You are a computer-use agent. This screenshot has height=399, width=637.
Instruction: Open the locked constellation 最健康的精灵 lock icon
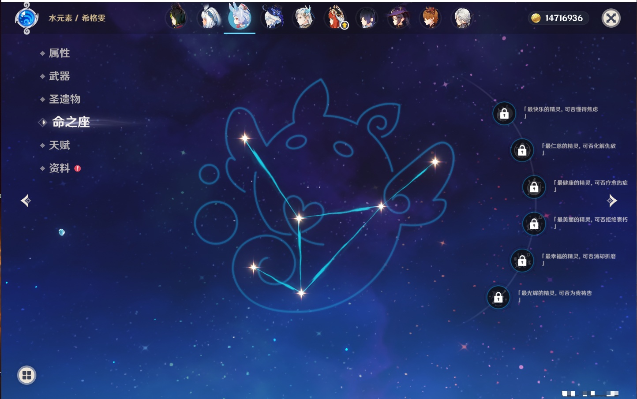pos(534,187)
